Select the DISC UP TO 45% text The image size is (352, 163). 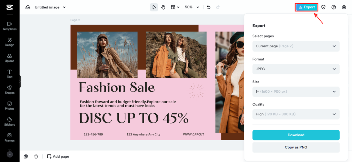134,118
